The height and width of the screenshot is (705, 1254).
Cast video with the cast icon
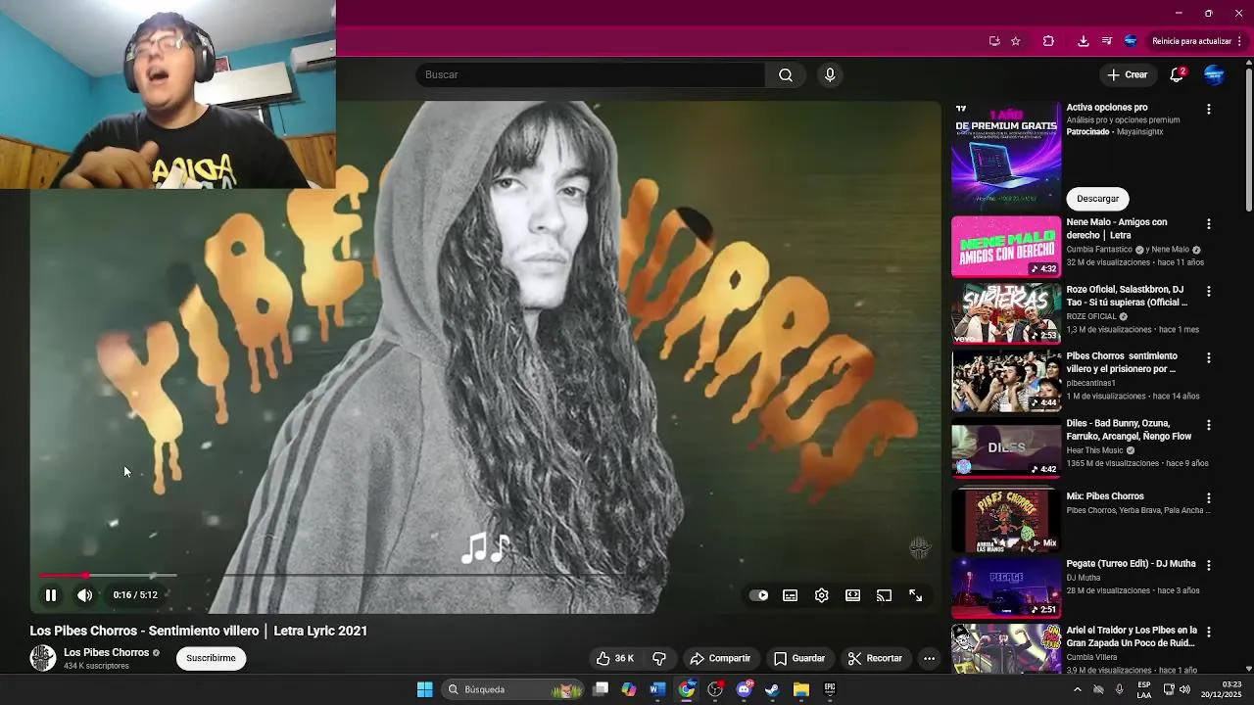click(x=885, y=595)
